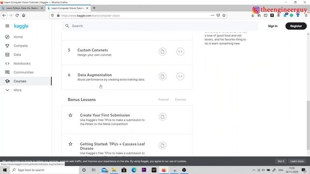This screenshot has height=174, width=310.
Task: Click the search magnifier icon
Action: coord(67,26)
